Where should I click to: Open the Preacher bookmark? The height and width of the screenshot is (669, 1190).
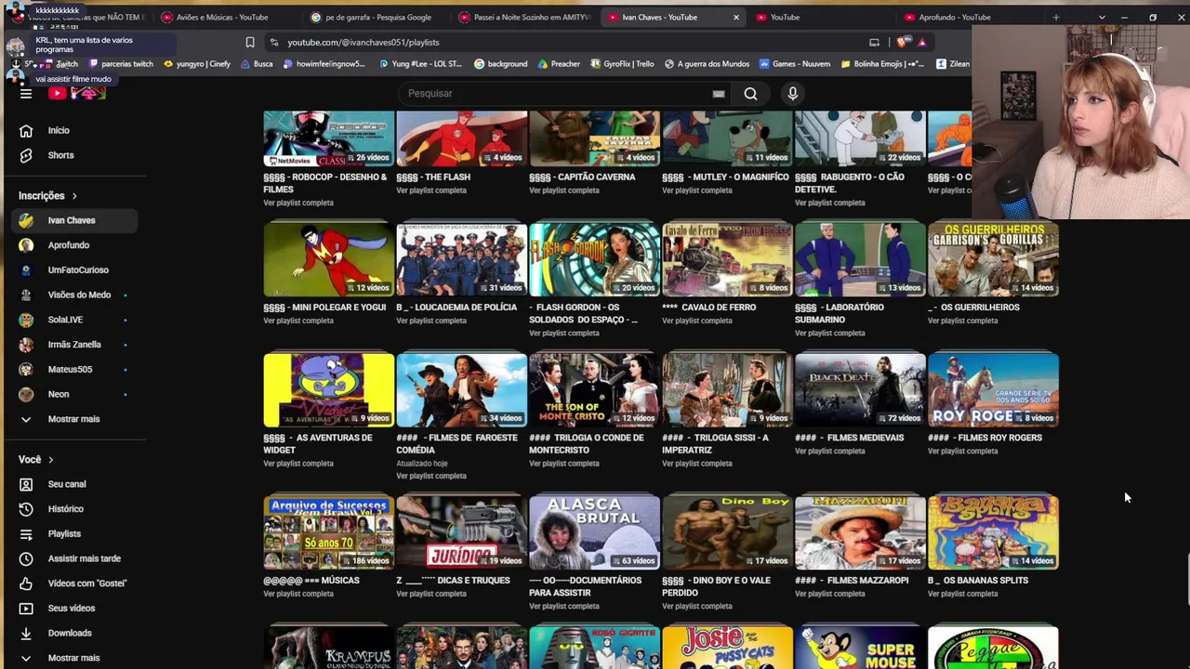tap(559, 64)
